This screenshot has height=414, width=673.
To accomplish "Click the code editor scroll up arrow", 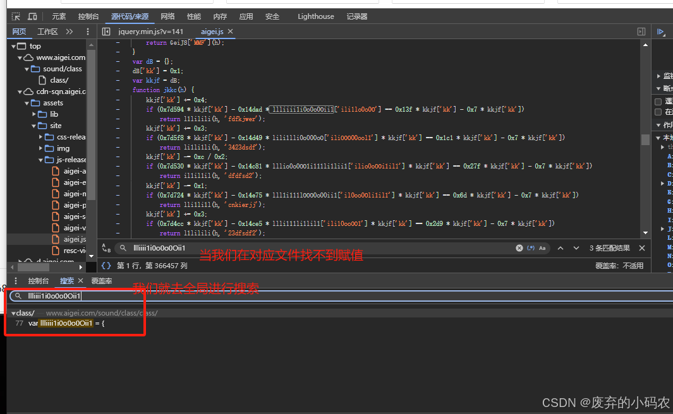I will pyautogui.click(x=646, y=45).
